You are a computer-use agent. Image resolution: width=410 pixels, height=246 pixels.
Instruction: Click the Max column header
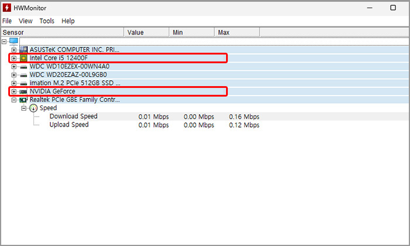pos(237,32)
